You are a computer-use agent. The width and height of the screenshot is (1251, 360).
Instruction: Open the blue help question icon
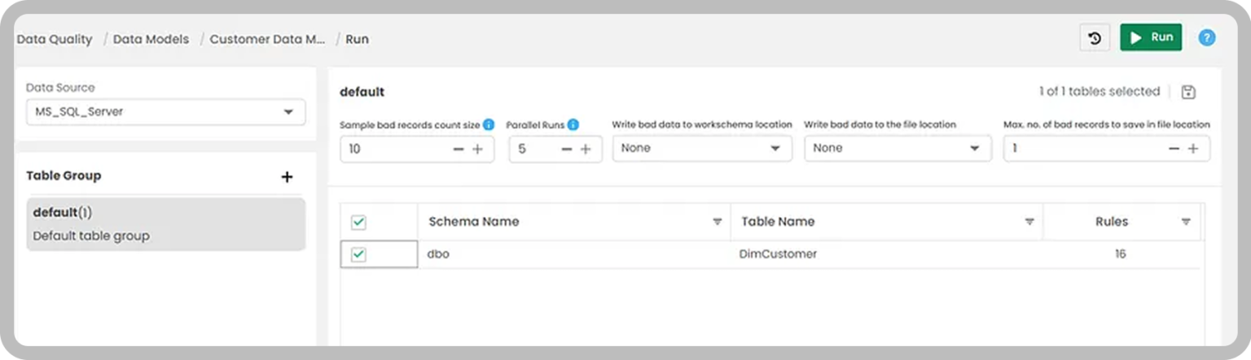[x=1207, y=37]
